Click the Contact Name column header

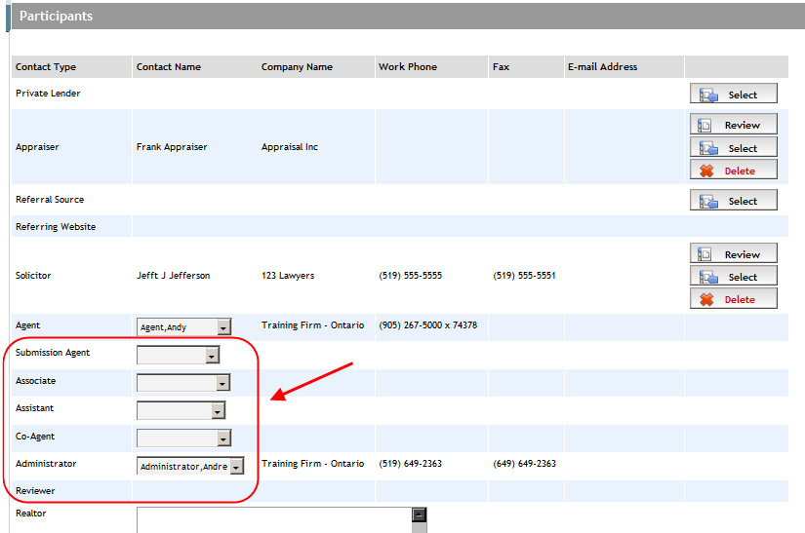click(x=169, y=66)
